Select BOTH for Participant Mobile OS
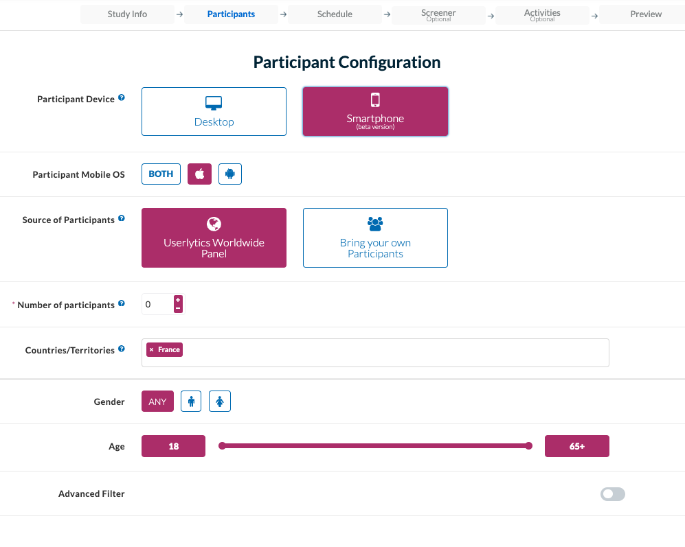685x547 pixels. coord(160,174)
